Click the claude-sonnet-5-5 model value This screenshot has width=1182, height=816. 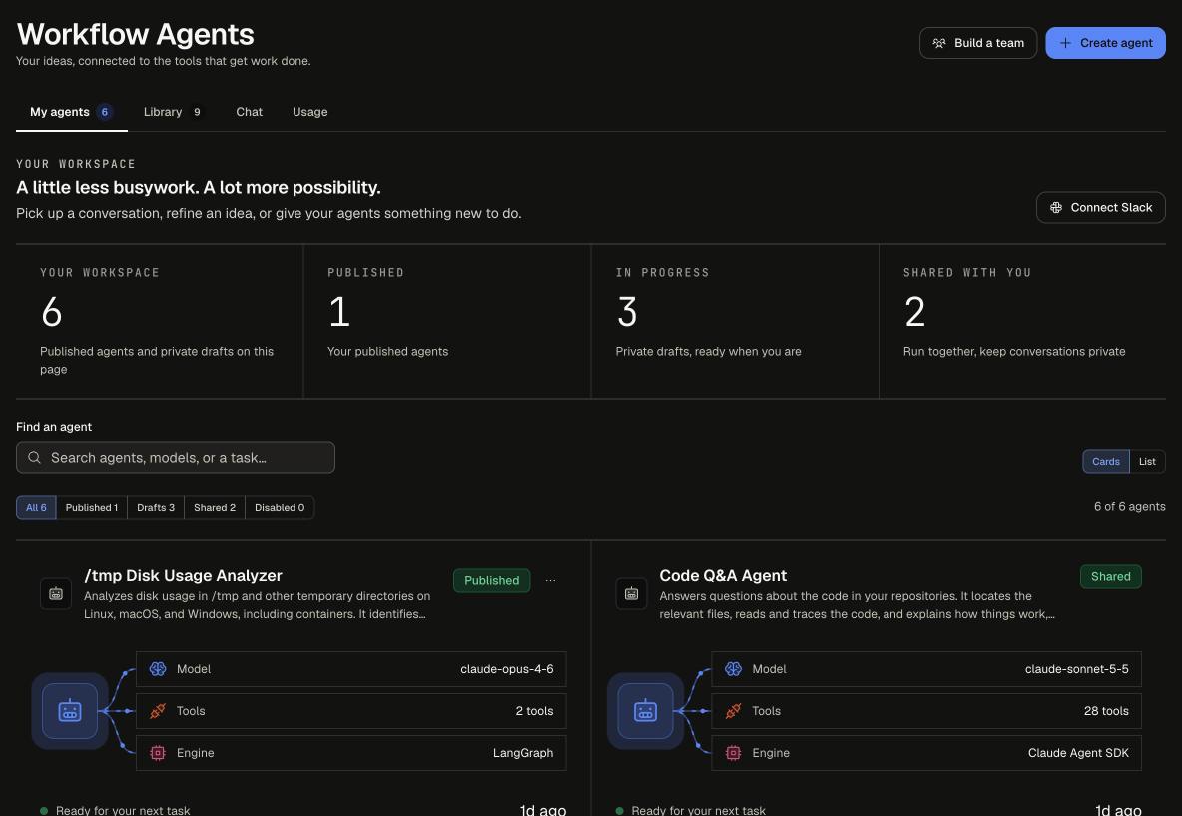(1076, 669)
